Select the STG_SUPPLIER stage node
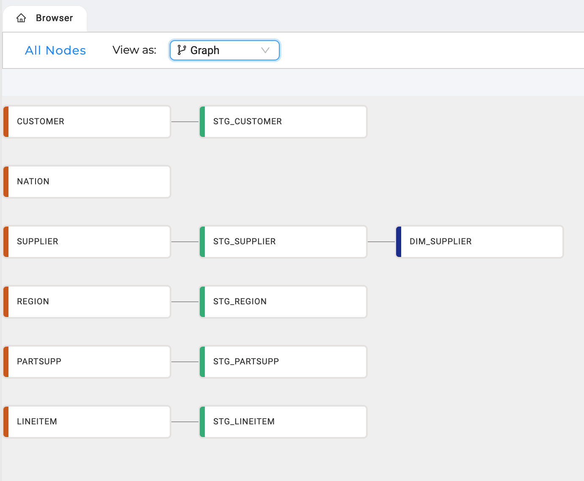Image resolution: width=584 pixels, height=481 pixels. coord(283,242)
